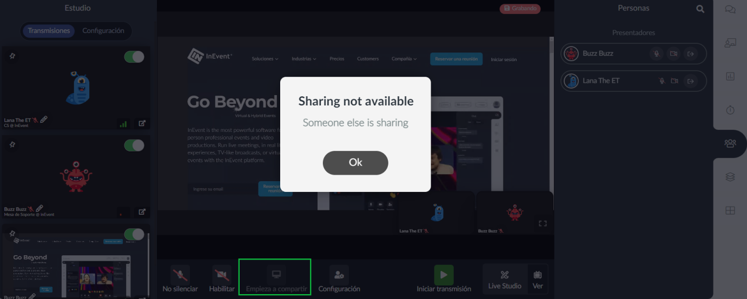Open the chat panel in the sidebar
Screen dimensions: 747x299
click(x=730, y=9)
